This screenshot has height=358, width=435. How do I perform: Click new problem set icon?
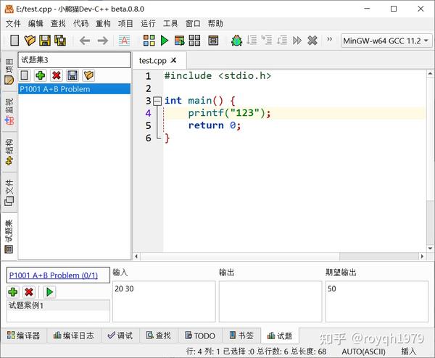coord(25,75)
